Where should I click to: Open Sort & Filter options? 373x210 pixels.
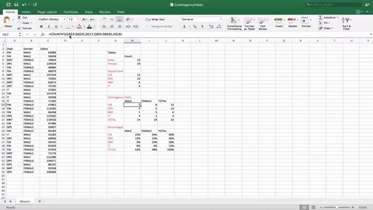346,23
